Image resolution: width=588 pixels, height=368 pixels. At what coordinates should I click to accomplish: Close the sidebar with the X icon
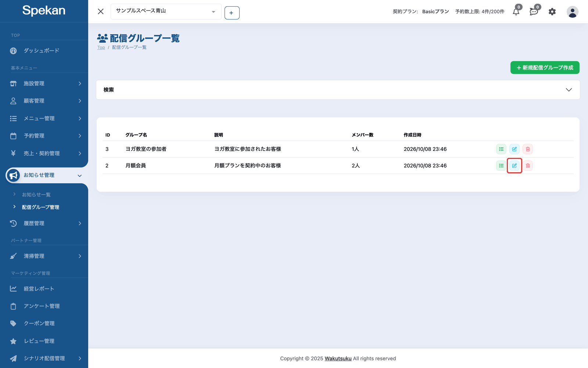(101, 11)
